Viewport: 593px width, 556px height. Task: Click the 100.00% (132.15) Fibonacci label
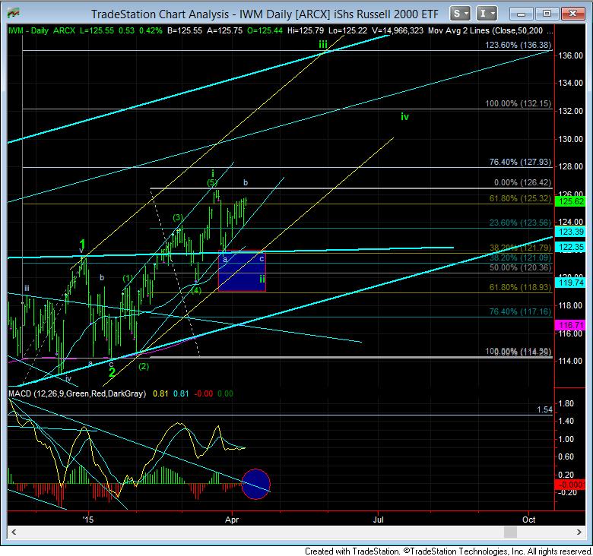click(x=518, y=103)
